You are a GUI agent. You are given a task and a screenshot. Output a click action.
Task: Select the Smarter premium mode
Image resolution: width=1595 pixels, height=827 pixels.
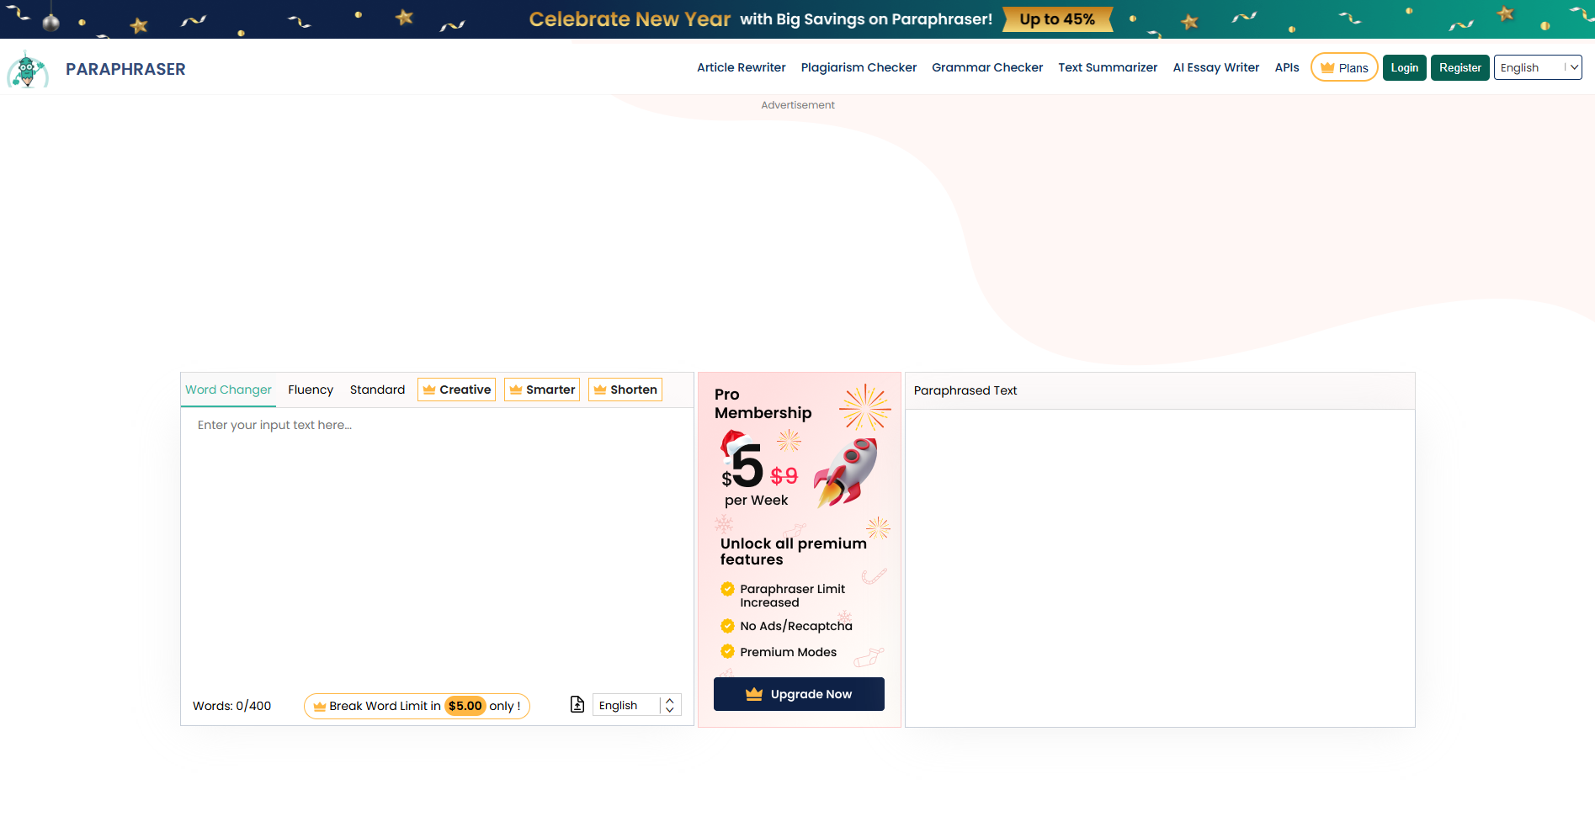[542, 390]
